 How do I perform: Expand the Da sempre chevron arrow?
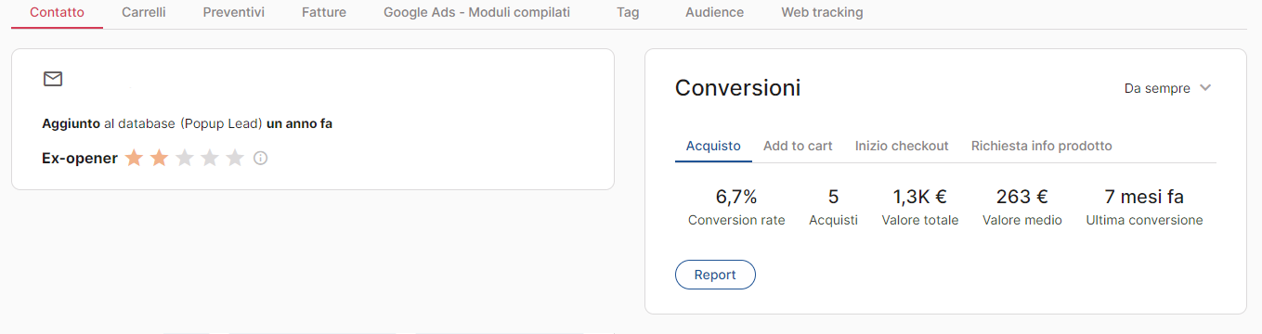[x=1205, y=88]
